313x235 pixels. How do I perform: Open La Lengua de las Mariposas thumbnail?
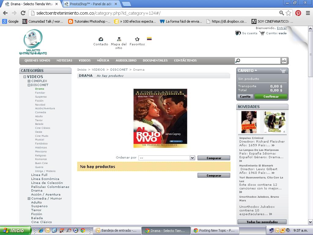tap(274, 122)
